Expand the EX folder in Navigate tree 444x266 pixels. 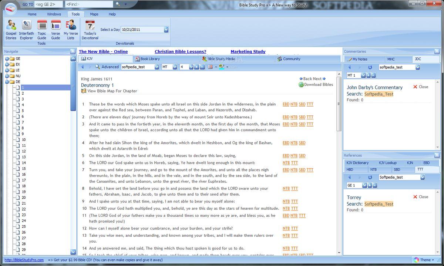7,64
